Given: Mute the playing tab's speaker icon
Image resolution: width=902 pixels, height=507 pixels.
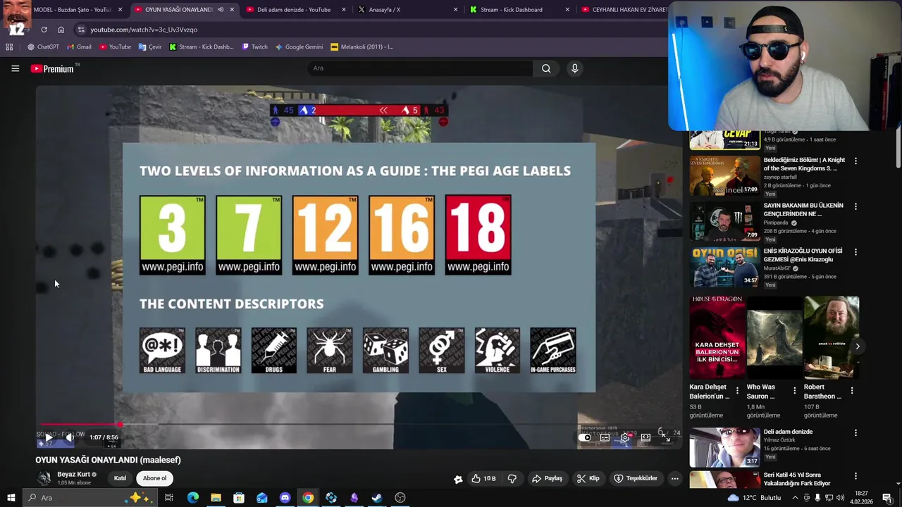Looking at the screenshot, I should [221, 10].
